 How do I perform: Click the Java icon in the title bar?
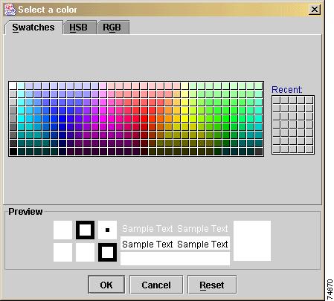(x=10, y=10)
